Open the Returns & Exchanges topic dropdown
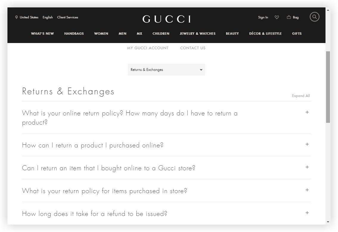 tap(166, 69)
